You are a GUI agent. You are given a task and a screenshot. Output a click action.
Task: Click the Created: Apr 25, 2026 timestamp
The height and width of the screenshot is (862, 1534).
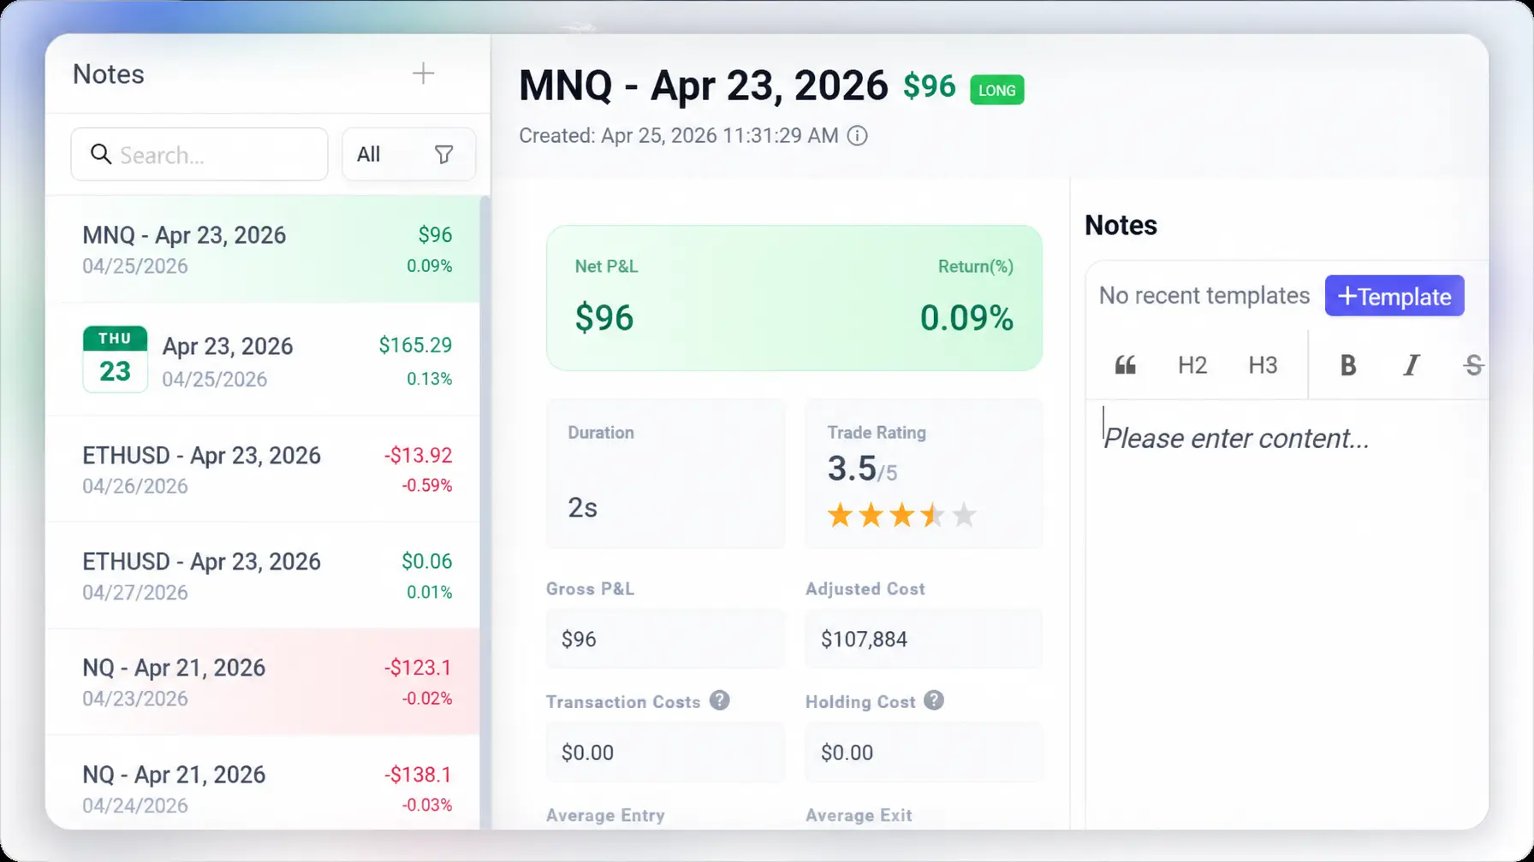pos(679,136)
